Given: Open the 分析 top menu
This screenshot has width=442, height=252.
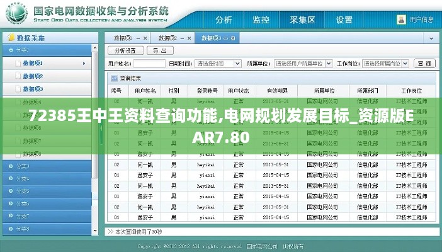Looking at the screenshot, I should pos(224,20).
